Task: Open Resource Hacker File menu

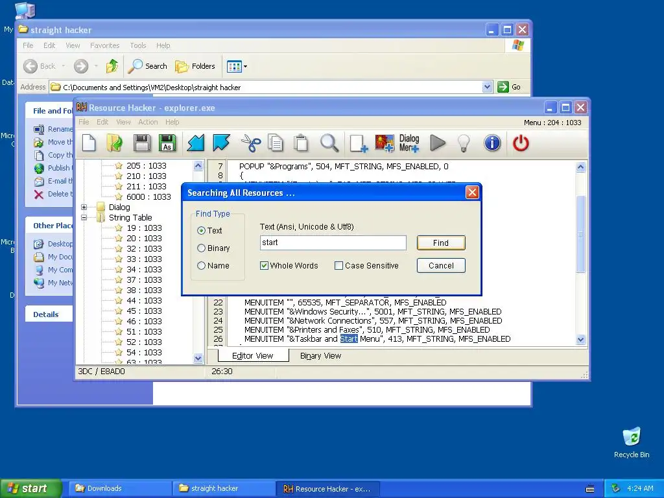Action: (x=84, y=122)
